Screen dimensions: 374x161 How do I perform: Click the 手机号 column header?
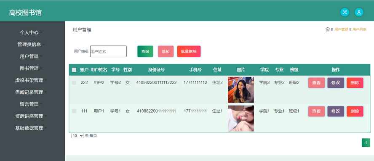coord(195,70)
